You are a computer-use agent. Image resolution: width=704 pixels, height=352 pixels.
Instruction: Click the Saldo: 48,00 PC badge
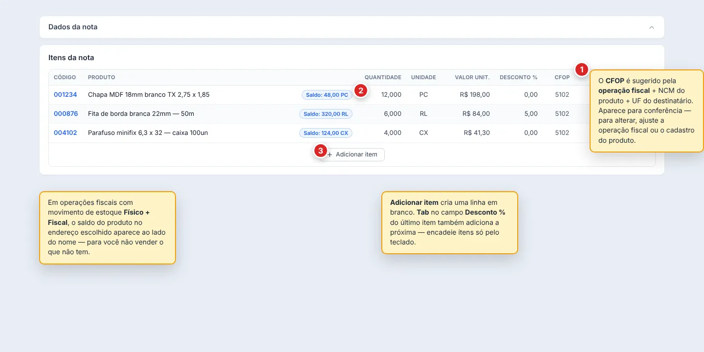click(x=327, y=95)
